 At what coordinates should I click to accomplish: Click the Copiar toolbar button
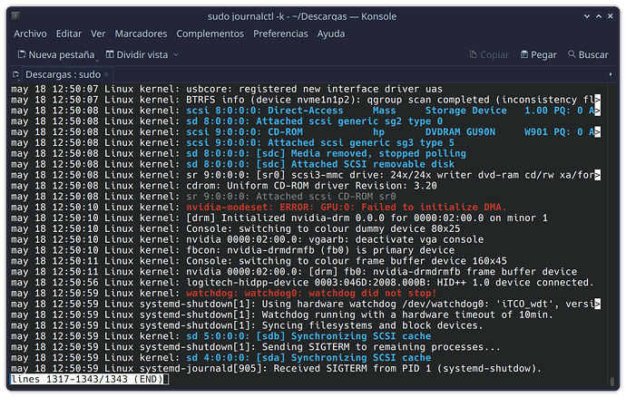(x=490, y=54)
